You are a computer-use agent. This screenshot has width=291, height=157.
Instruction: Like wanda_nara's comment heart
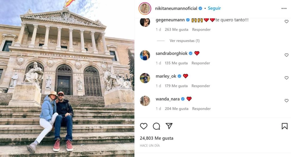coord(286,101)
